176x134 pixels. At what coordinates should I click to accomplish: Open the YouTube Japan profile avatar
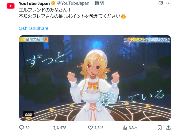coord(11,6)
